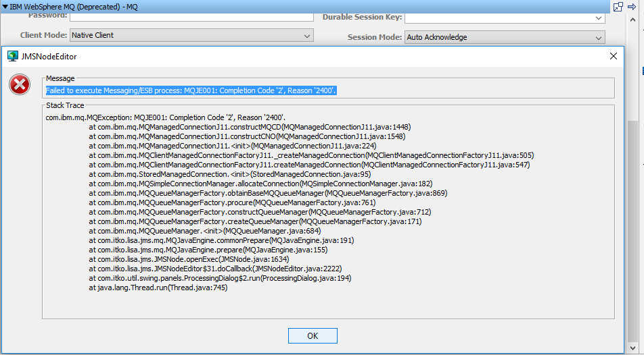Click the 'Session Mode:' label
Screen dimensions: 644x355
point(375,37)
